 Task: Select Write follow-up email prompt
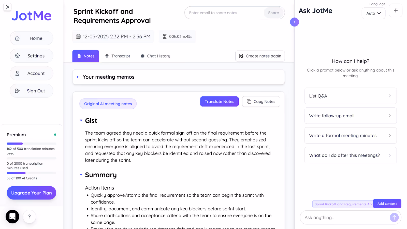point(351,116)
